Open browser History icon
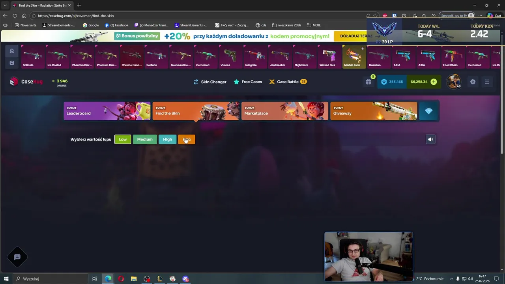Viewport: 505px width, 284px height. tap(433, 16)
